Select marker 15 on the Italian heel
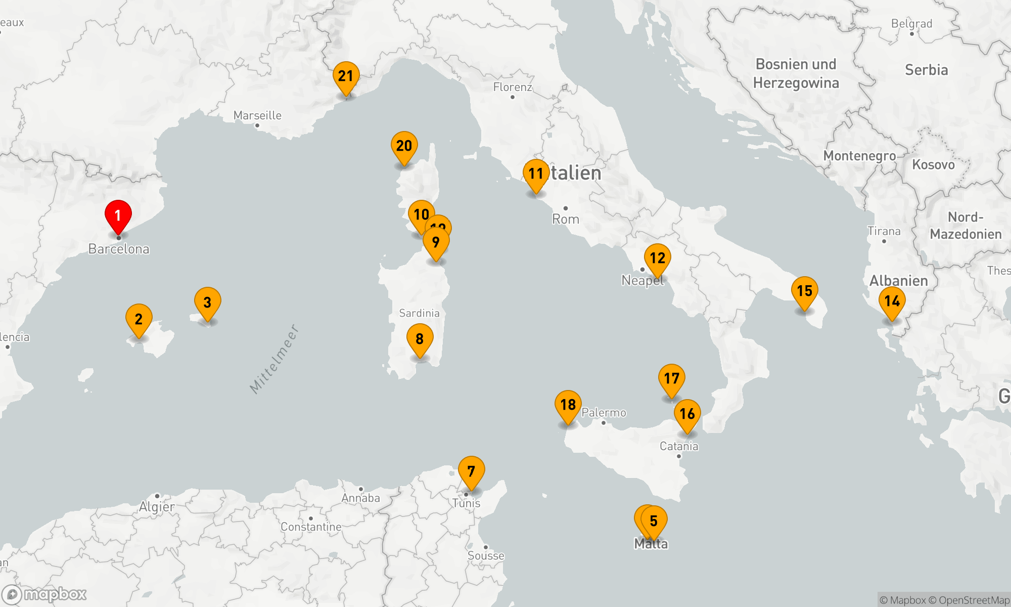1011x607 pixels. pos(805,291)
